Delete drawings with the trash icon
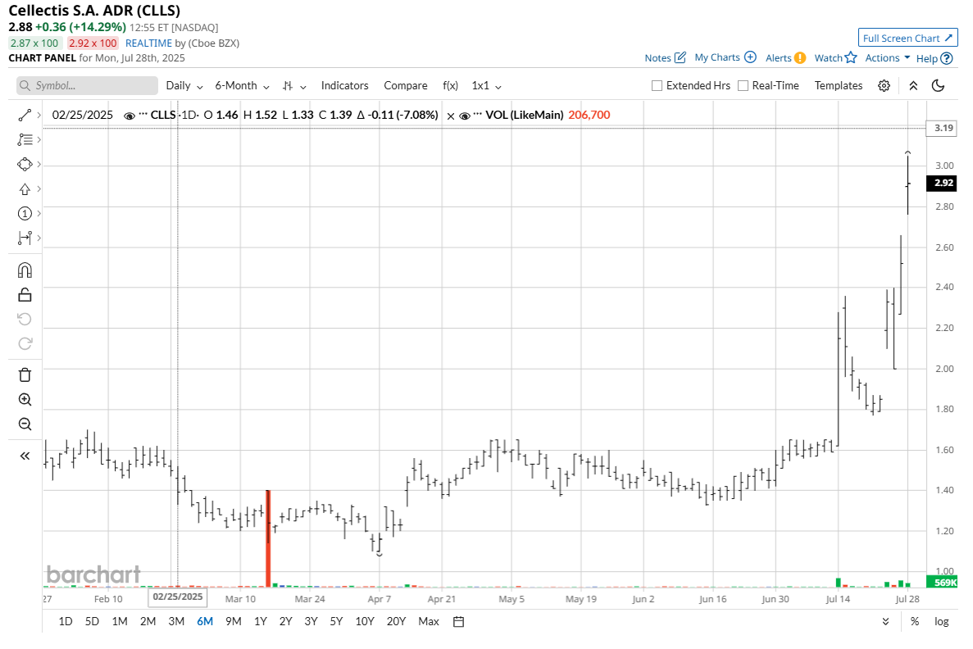 25,374
